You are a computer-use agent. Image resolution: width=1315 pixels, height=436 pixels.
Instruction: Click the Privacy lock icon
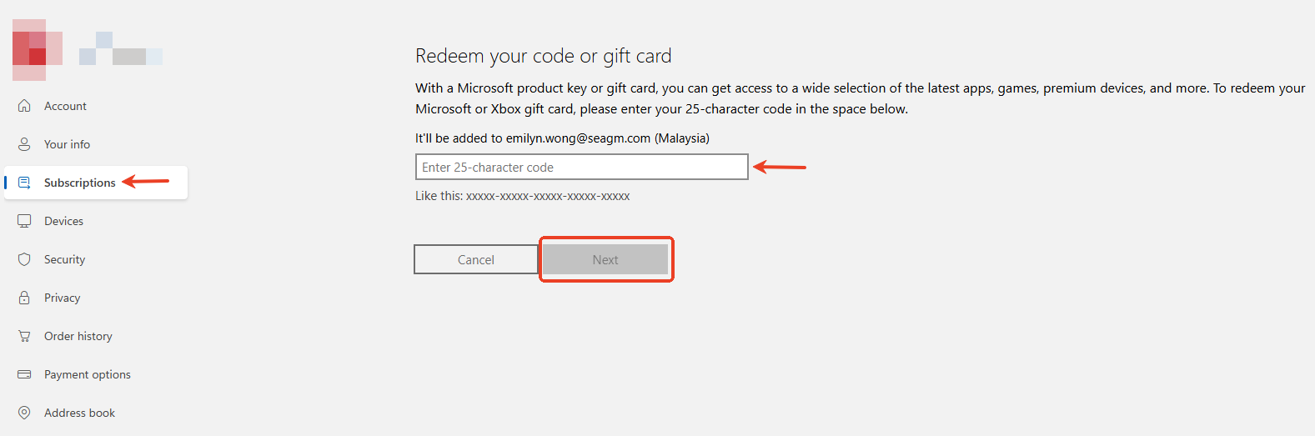click(24, 298)
